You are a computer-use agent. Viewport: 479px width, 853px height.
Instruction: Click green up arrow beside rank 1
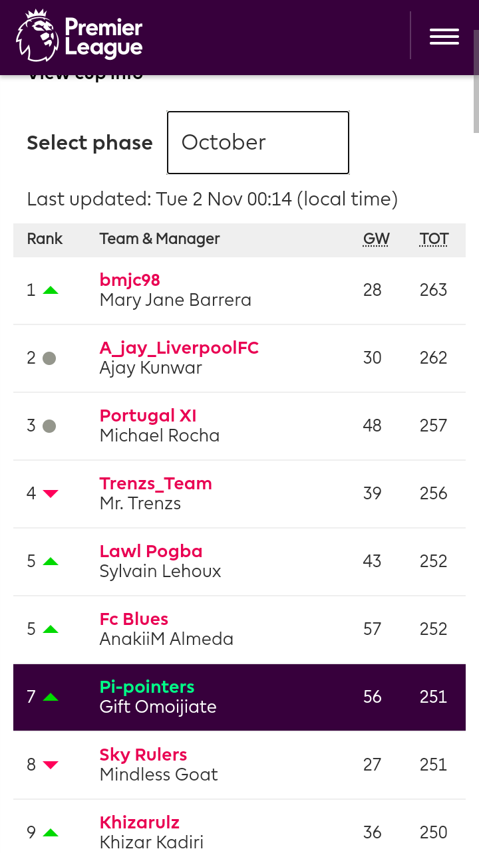click(51, 291)
